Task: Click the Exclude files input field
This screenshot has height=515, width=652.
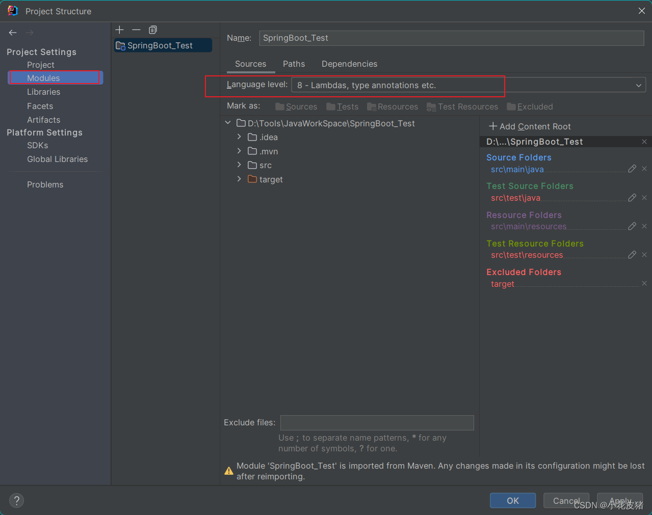Action: click(x=377, y=422)
